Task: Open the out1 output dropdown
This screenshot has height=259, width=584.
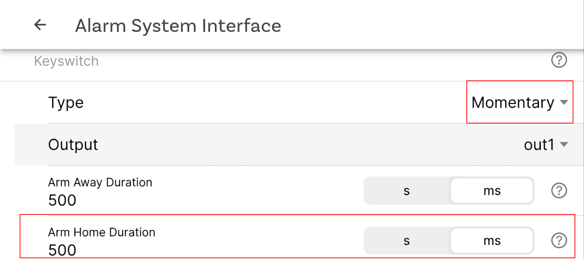Action: 539,145
